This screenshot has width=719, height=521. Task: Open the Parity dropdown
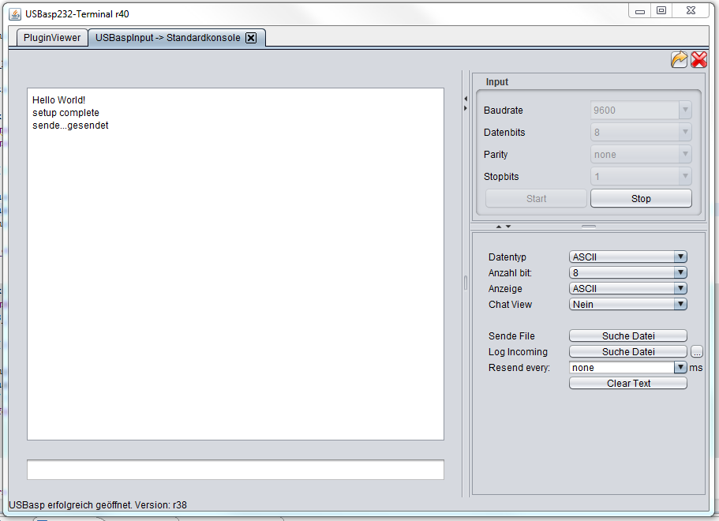click(641, 154)
